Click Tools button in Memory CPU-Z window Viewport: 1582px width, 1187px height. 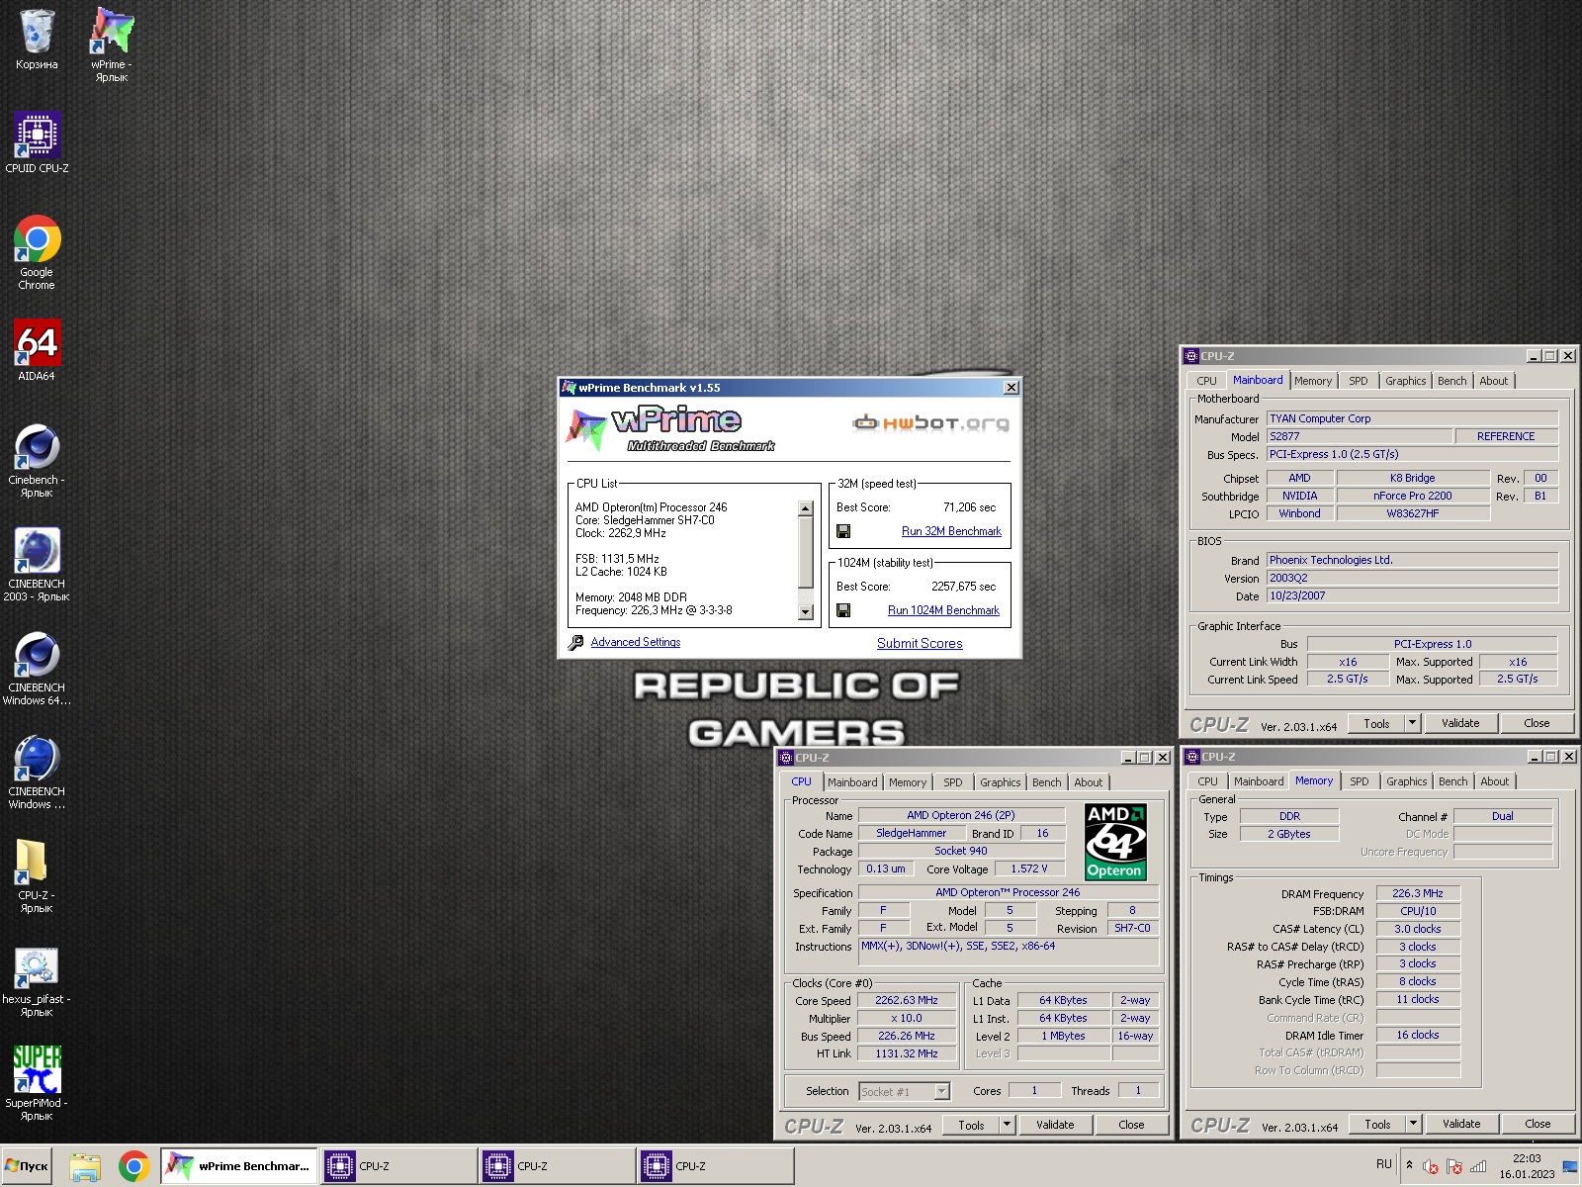tap(1377, 1124)
